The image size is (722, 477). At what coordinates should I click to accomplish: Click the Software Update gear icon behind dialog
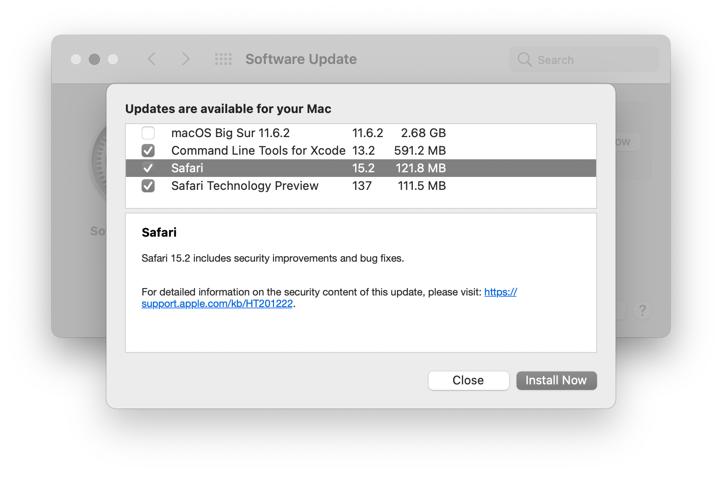point(99,162)
